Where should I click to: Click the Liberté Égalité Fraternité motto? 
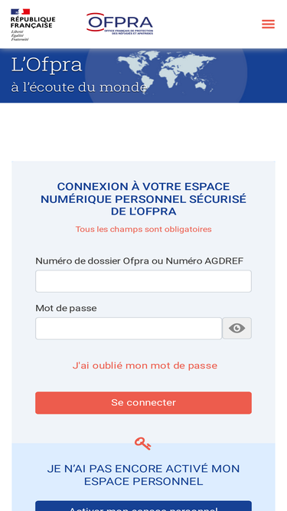click(x=20, y=35)
